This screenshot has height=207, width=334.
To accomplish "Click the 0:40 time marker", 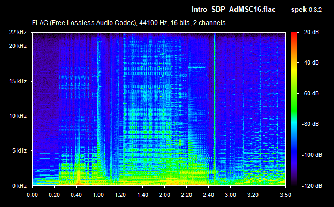I will 76,195.
